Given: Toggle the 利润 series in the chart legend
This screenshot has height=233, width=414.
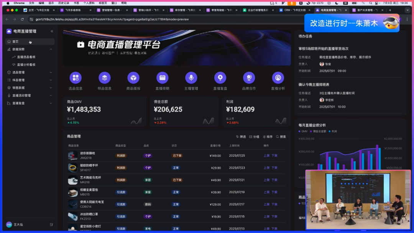Looking at the screenshot, I should 333,131.
